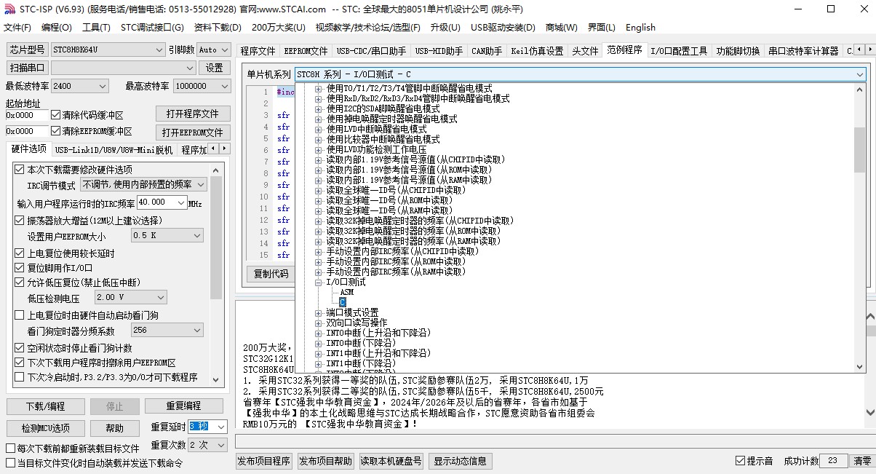Toggle 空闲状态时停止看门狗计数 checkbox

point(20,348)
